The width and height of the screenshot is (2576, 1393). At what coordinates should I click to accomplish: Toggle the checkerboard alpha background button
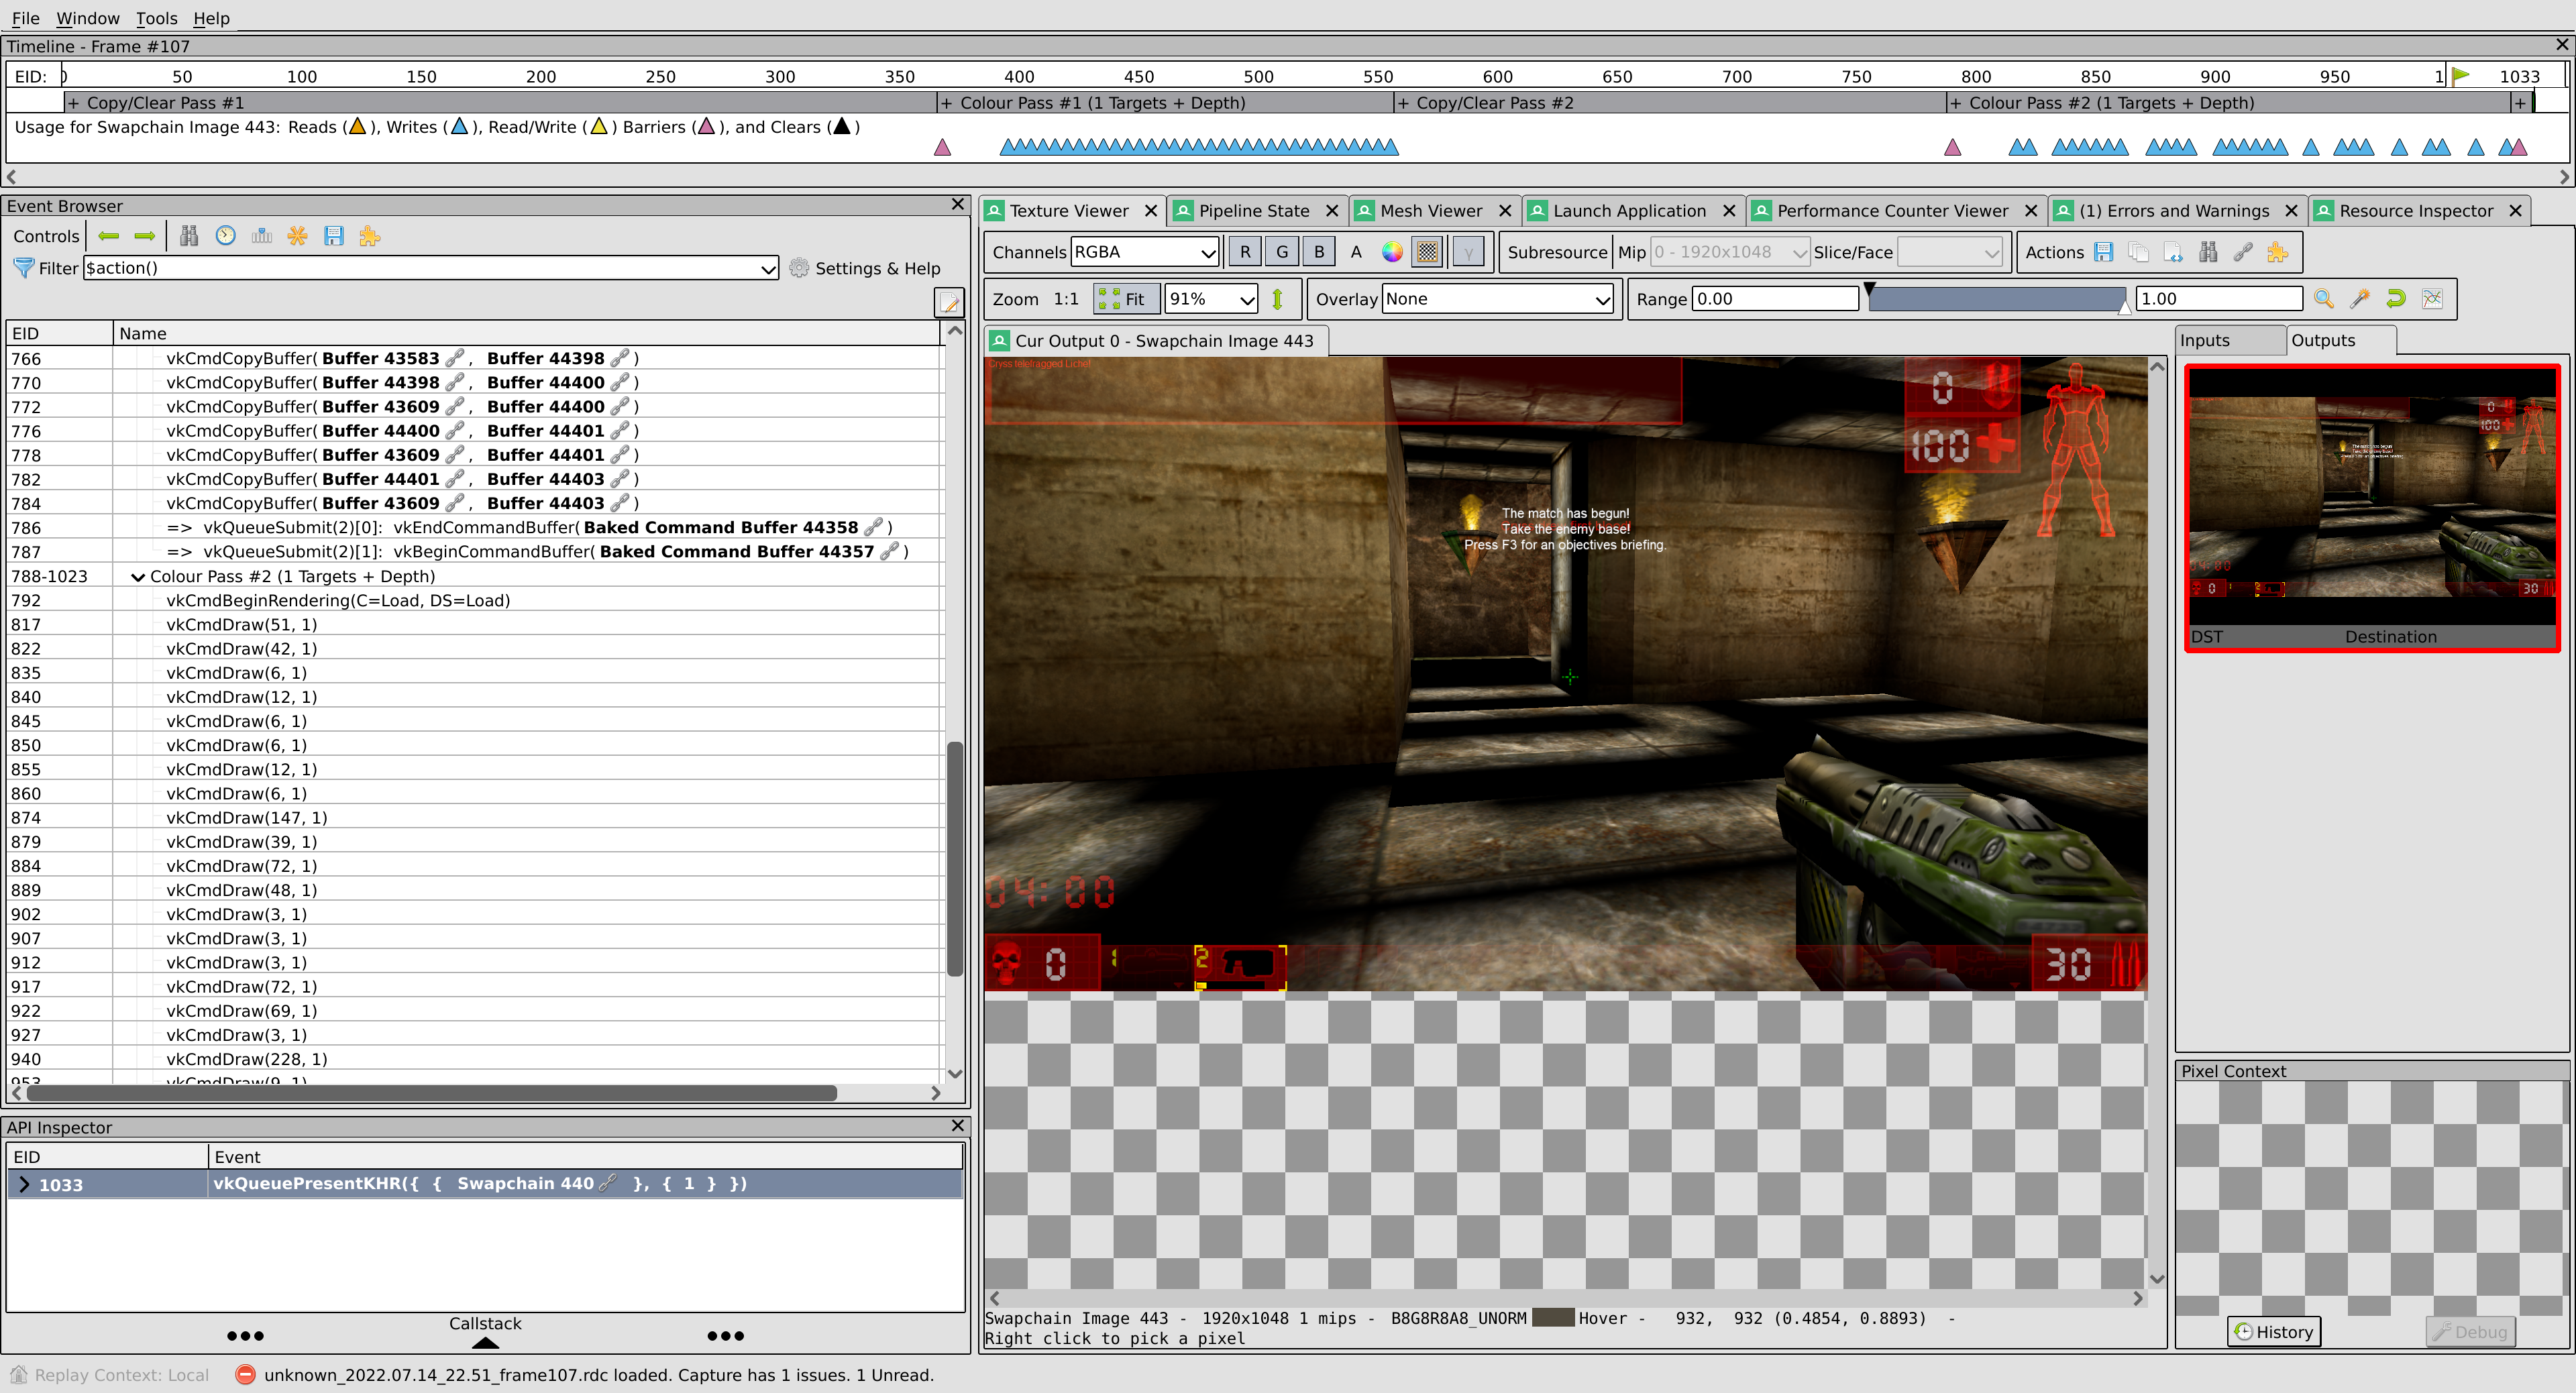click(x=1428, y=252)
